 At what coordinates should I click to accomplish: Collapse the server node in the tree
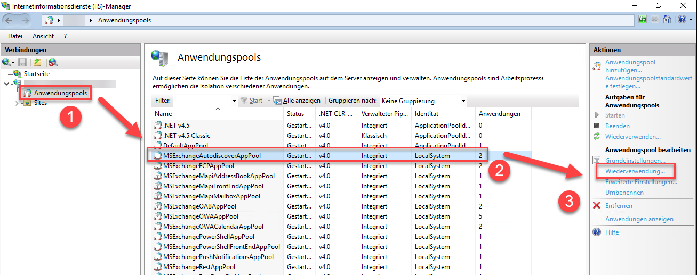pos(6,84)
